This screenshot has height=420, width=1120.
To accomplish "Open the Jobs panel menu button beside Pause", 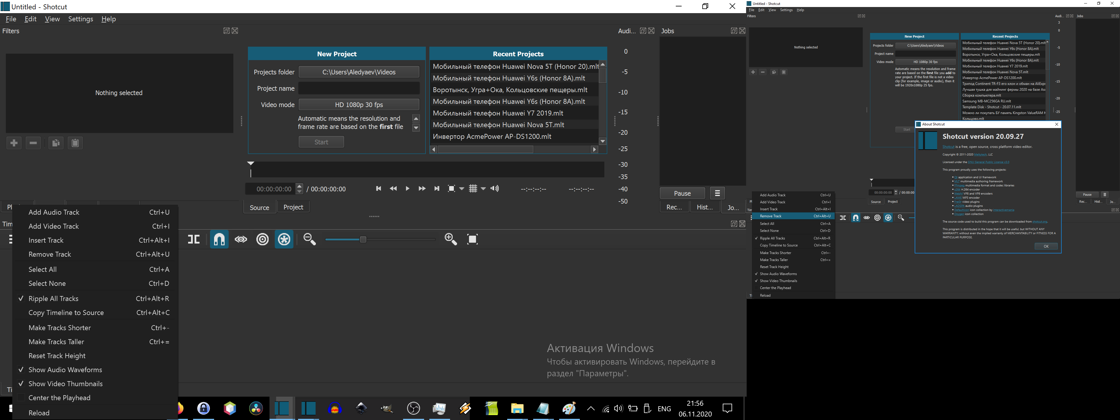I will [717, 192].
